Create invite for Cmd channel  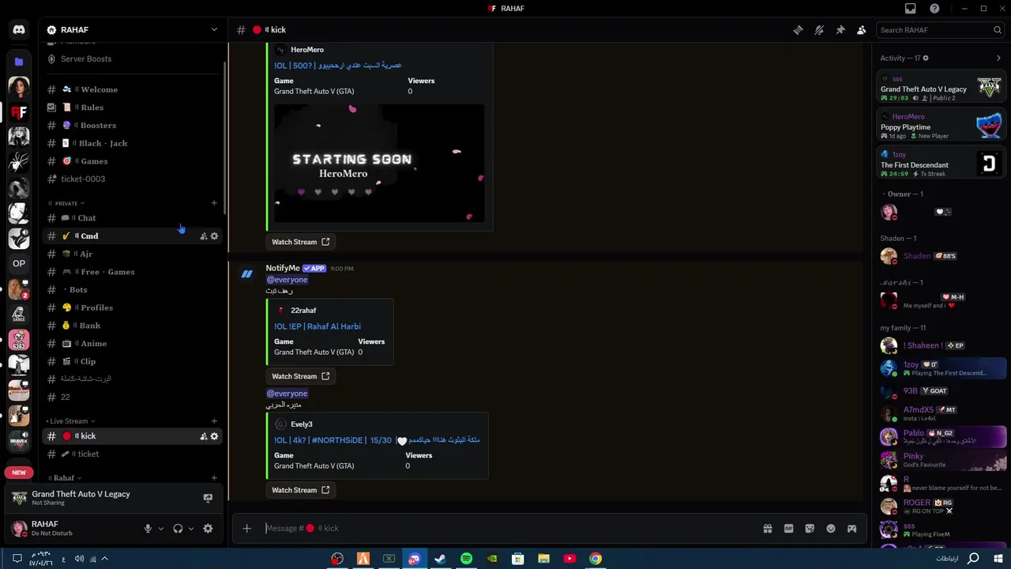(204, 236)
